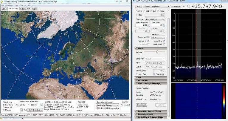
Task: Collapse the DDE Tracking Client (Plugin) section
Action: coord(151,84)
